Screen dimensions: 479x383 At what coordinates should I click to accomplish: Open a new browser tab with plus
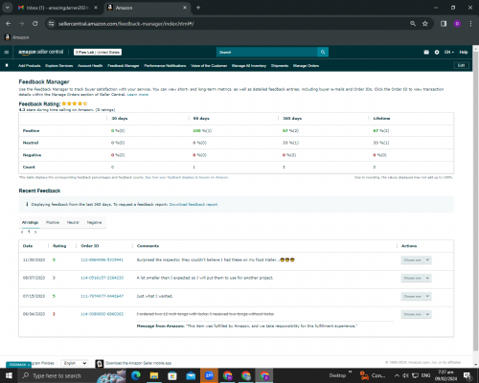point(198,8)
